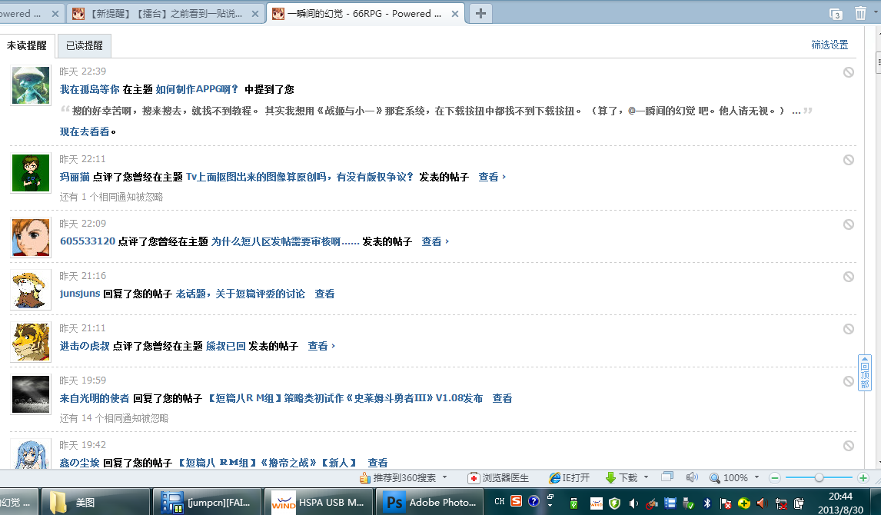Click the 现在去看看 link
This screenshot has width=881, height=515.
point(85,131)
